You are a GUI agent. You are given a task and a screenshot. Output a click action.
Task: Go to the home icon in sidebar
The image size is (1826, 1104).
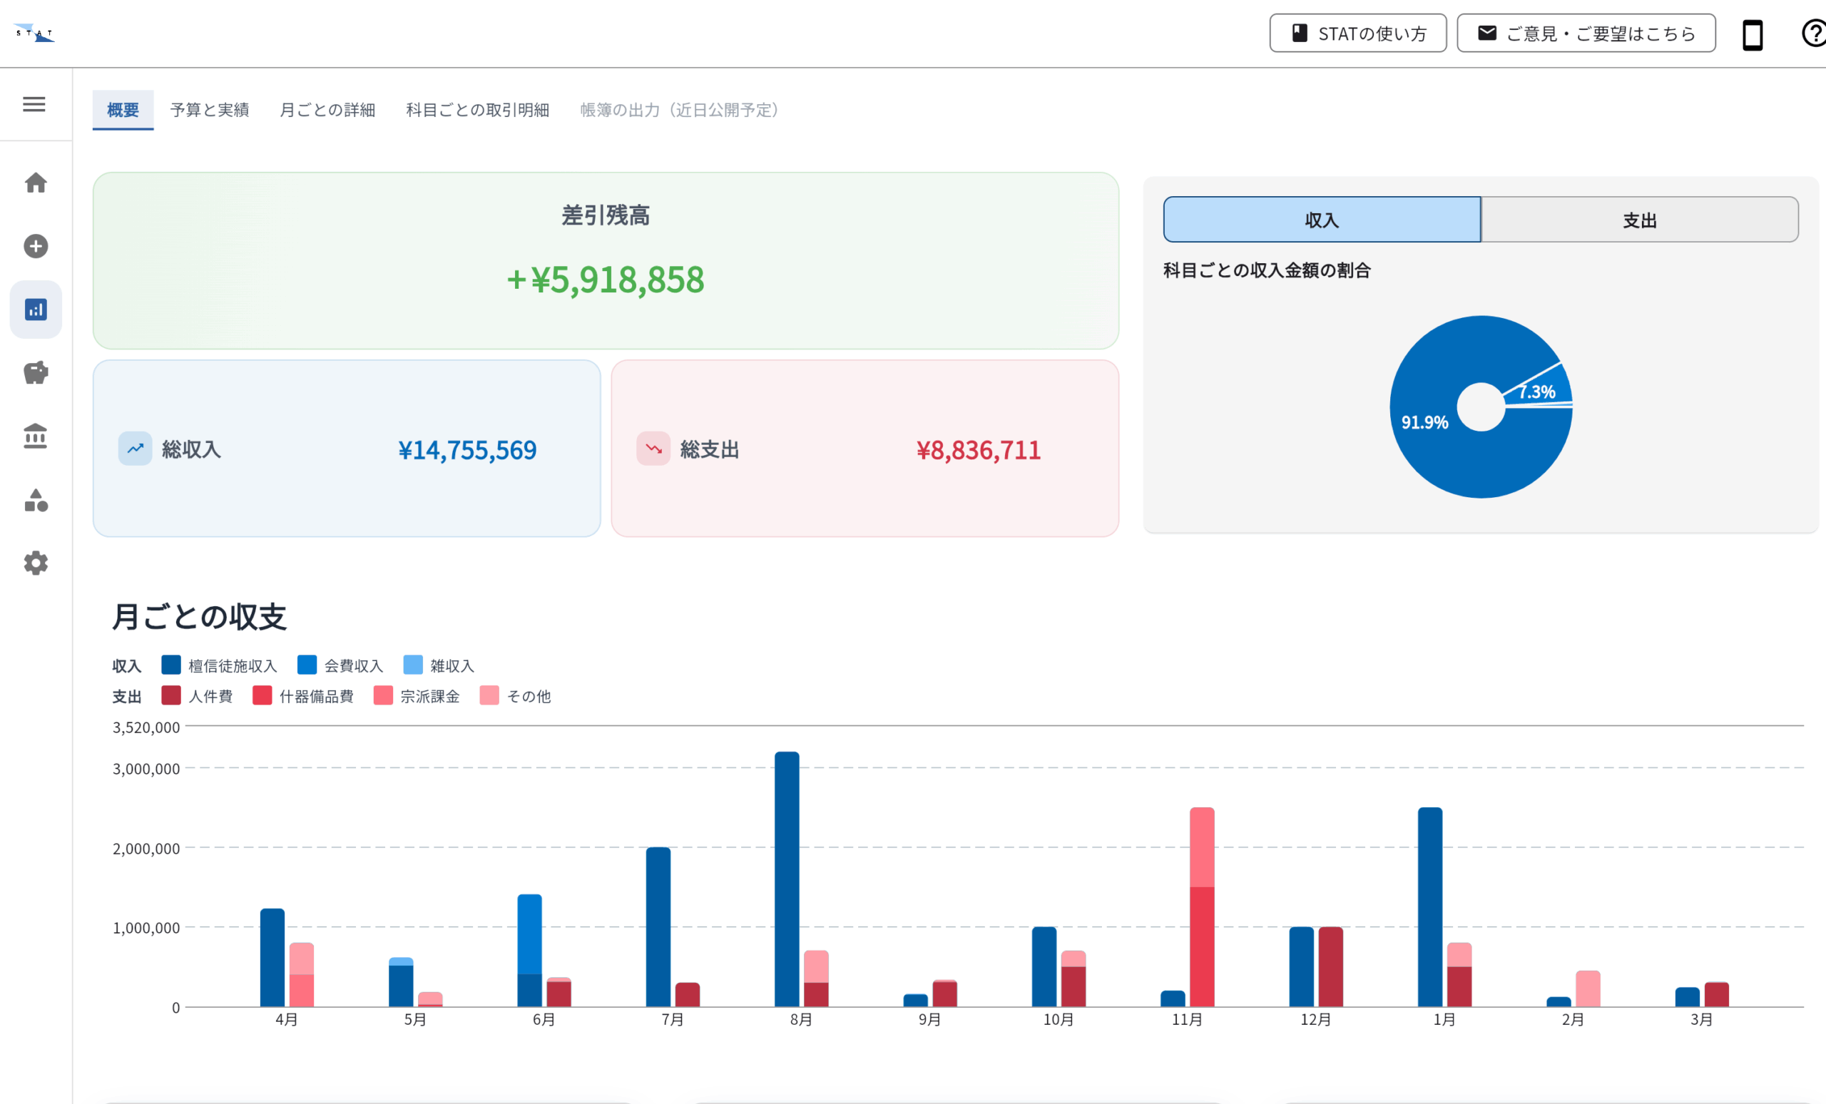[x=36, y=183]
